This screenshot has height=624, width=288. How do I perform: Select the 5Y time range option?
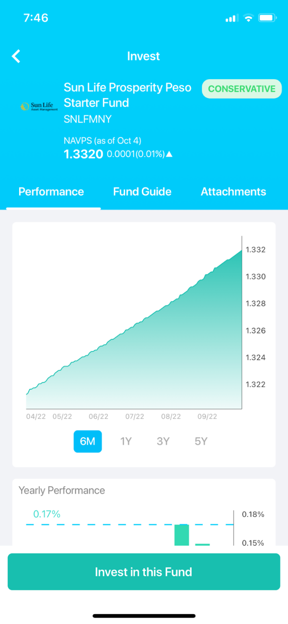click(x=201, y=441)
